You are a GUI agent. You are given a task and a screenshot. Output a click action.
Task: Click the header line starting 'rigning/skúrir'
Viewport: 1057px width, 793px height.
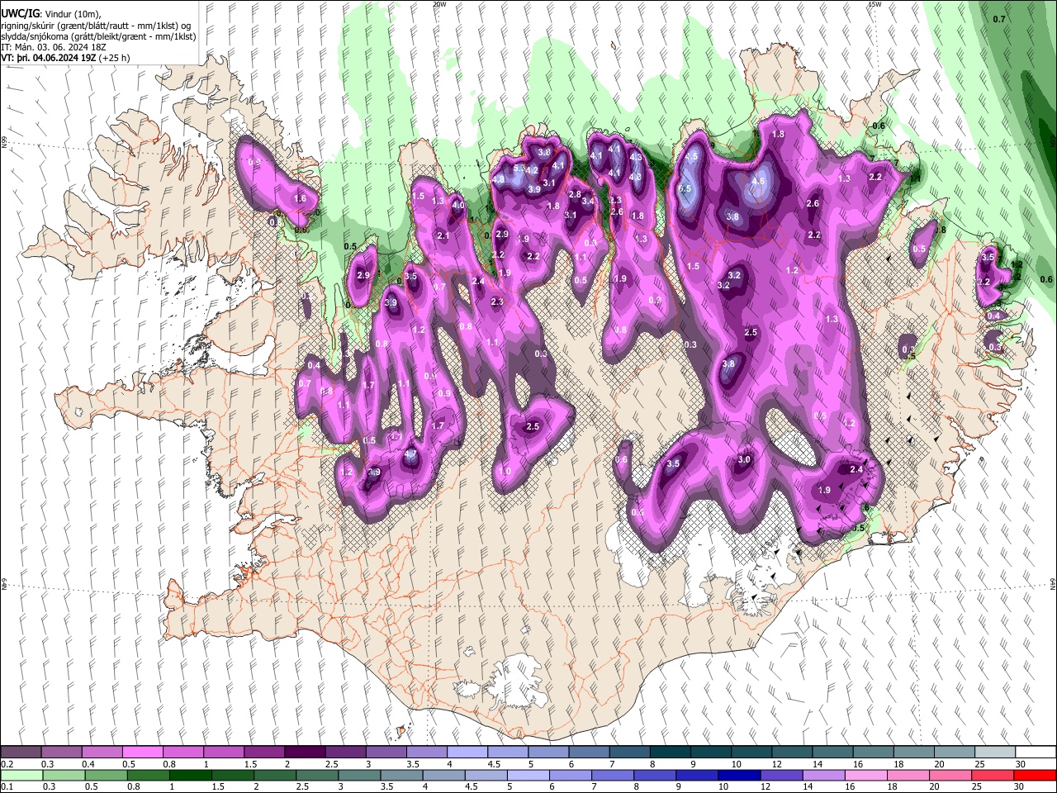[x=96, y=26]
